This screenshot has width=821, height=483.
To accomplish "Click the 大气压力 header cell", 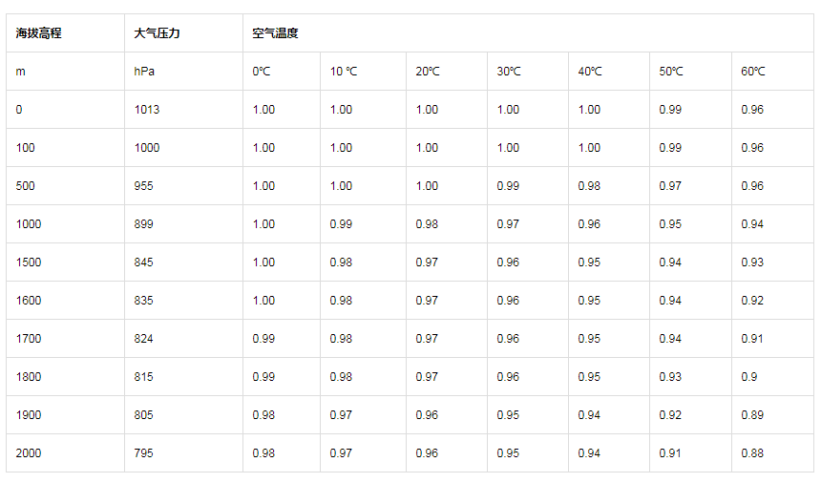I will click(x=184, y=33).
